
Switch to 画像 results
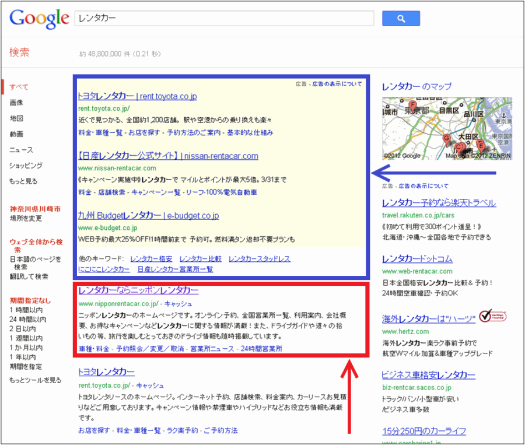[x=16, y=103]
